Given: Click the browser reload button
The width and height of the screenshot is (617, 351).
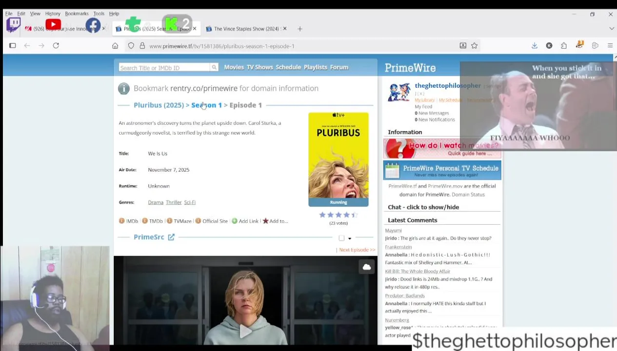Looking at the screenshot, I should [x=56, y=46].
